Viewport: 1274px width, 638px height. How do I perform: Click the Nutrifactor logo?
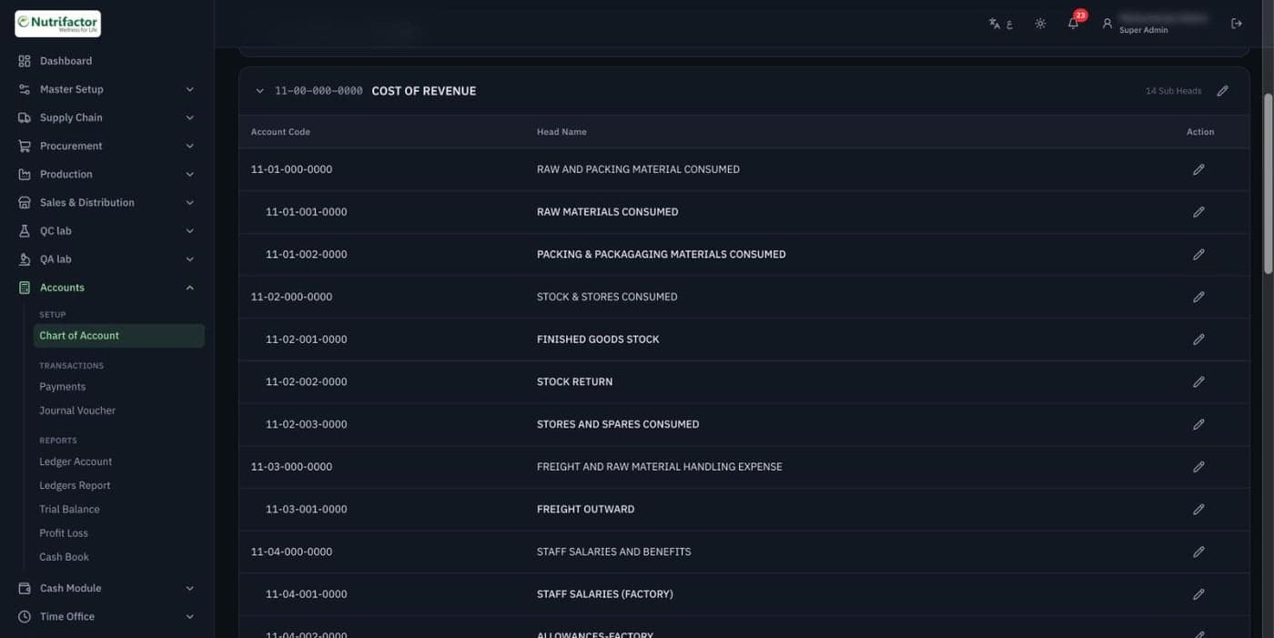(x=57, y=24)
